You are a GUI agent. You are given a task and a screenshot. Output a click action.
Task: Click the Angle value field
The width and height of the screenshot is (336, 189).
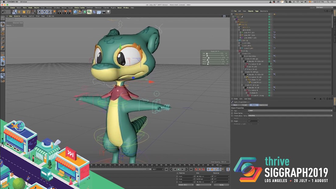pyautogui.click(x=253, y=121)
